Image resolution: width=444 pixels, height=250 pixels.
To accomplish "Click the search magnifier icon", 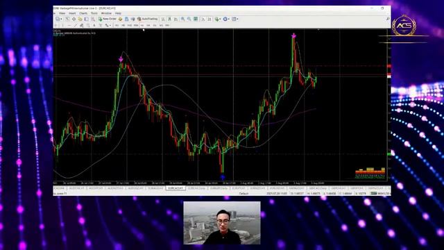I will pos(388,19).
